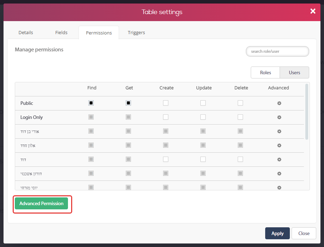Click the Login Only row label

[x=32, y=117]
